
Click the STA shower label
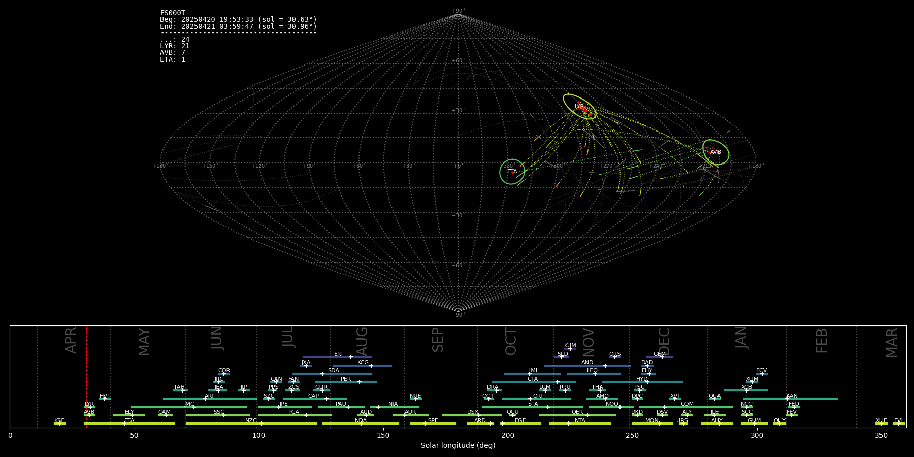pos(533,404)
